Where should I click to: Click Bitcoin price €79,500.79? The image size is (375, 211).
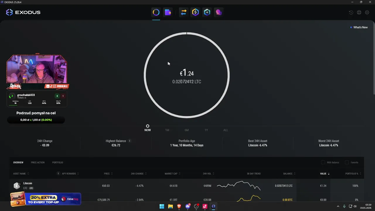(x=104, y=200)
